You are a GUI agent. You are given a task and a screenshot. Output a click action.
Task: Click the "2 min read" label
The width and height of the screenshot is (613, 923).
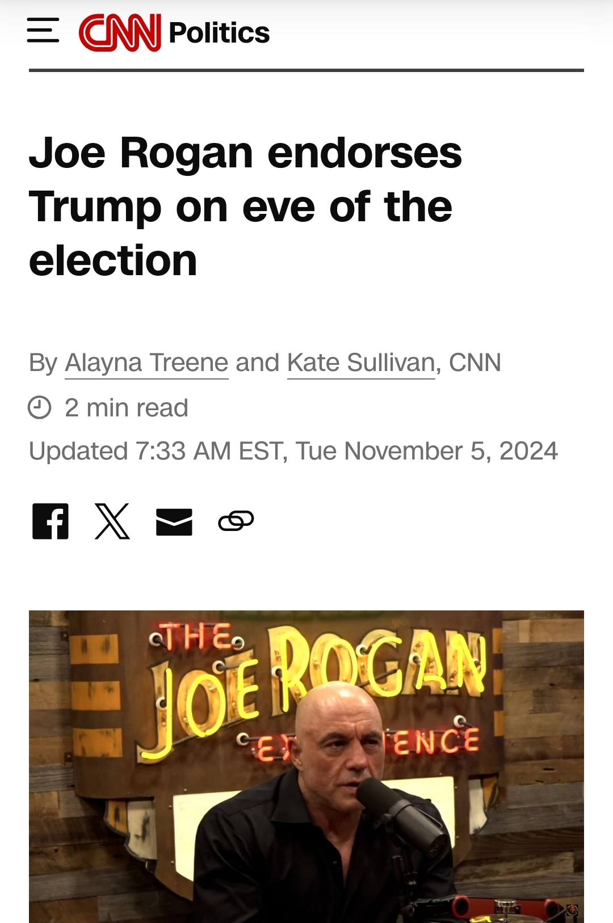pyautogui.click(x=127, y=408)
